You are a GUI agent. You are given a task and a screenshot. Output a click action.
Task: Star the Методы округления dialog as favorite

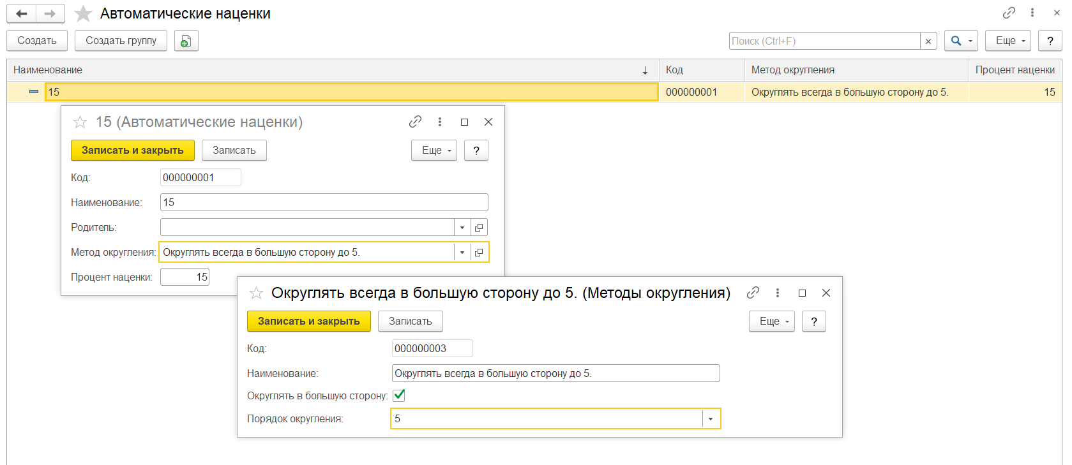click(256, 293)
